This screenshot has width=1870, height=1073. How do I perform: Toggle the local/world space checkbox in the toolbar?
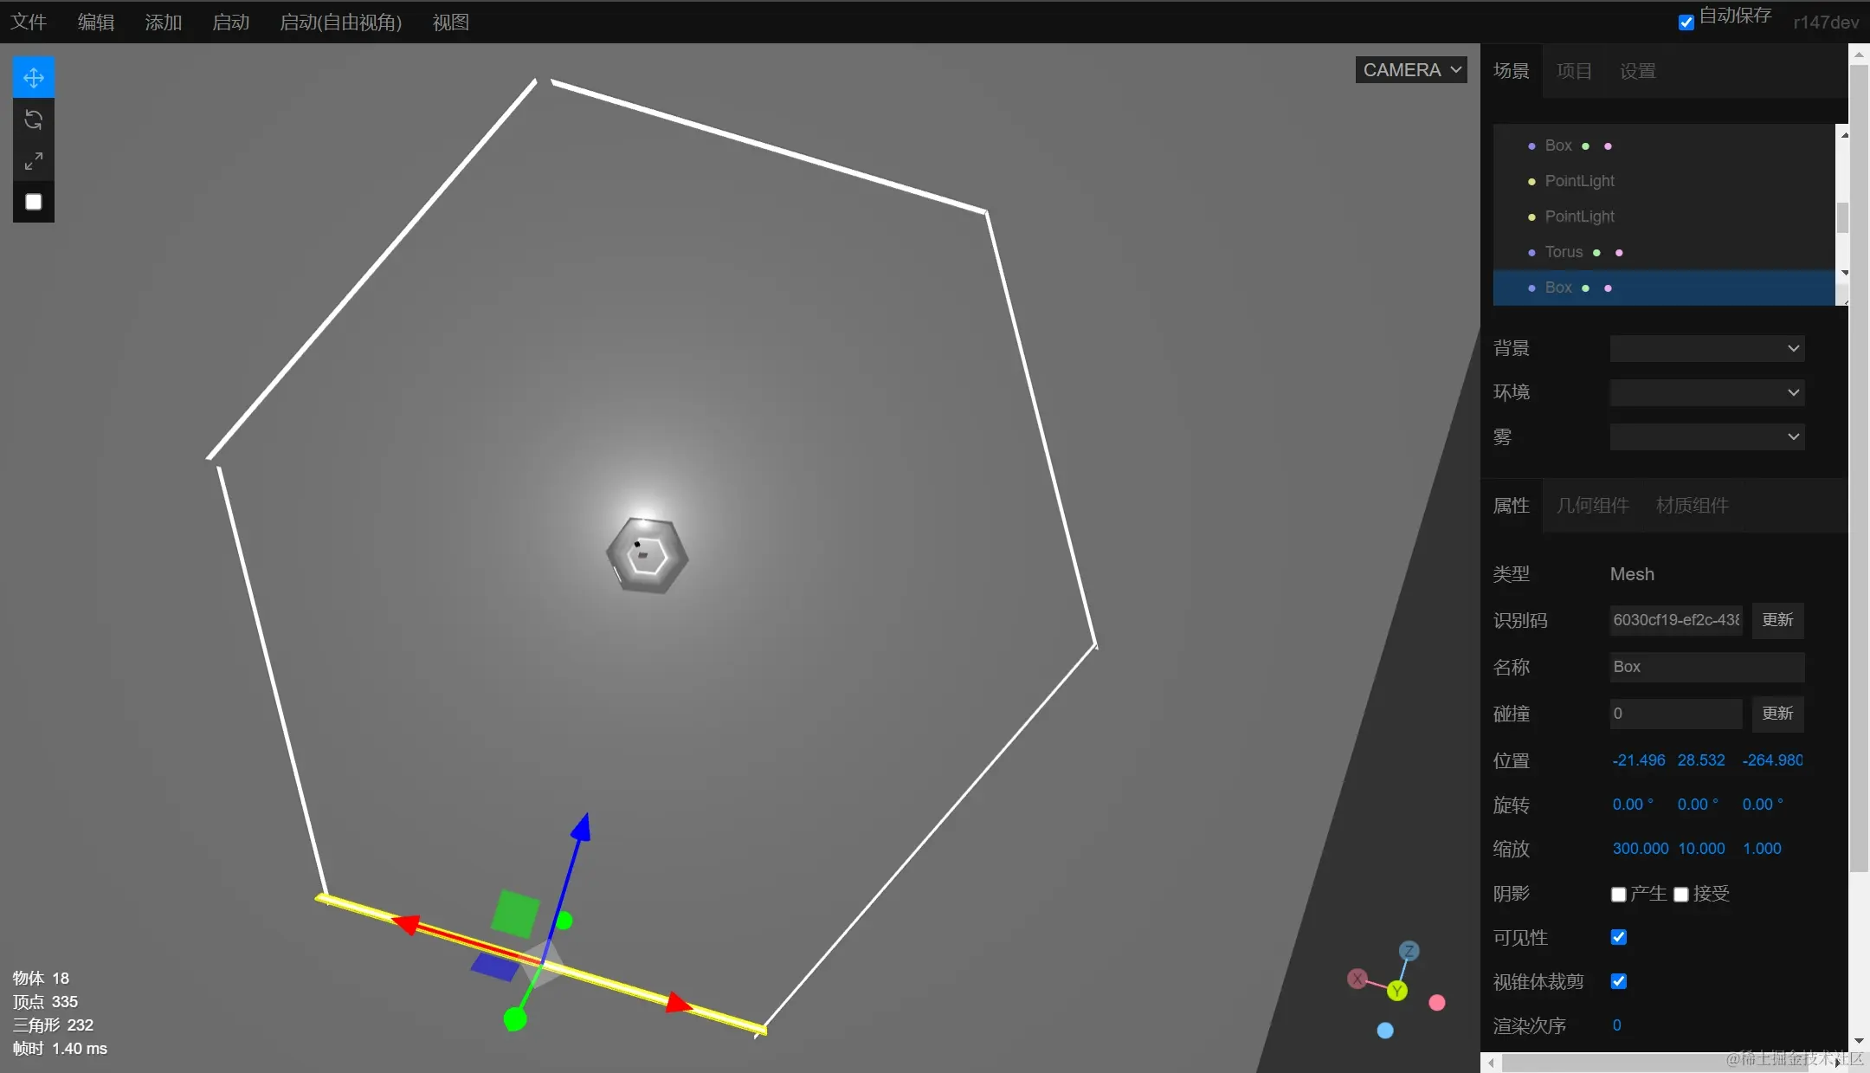click(34, 202)
